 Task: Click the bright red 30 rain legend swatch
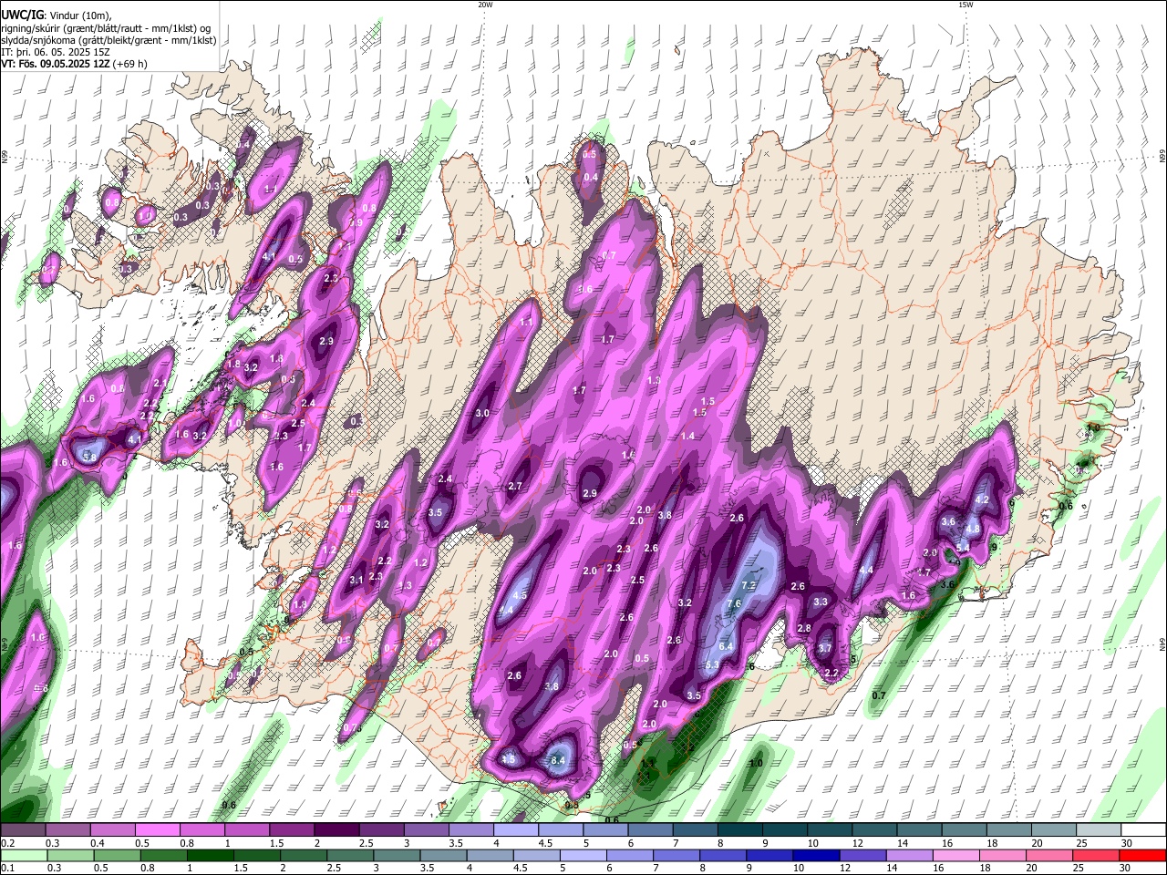pos(1142,855)
